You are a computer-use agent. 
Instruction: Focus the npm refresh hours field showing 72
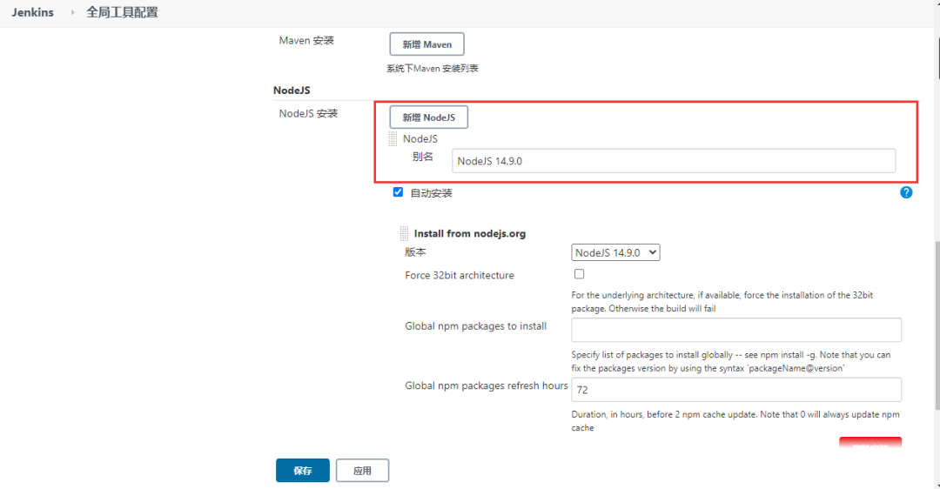736,390
